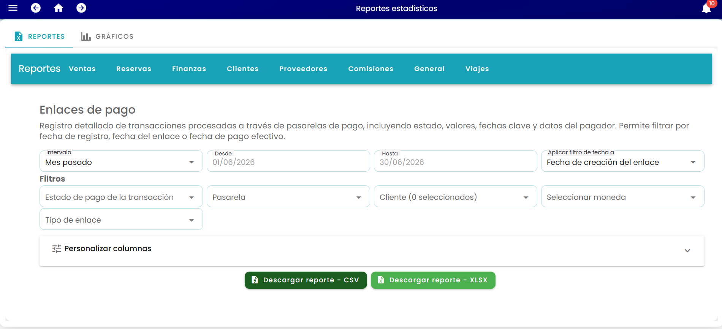Click the Desde date field
The image size is (722, 329).
[x=288, y=161]
